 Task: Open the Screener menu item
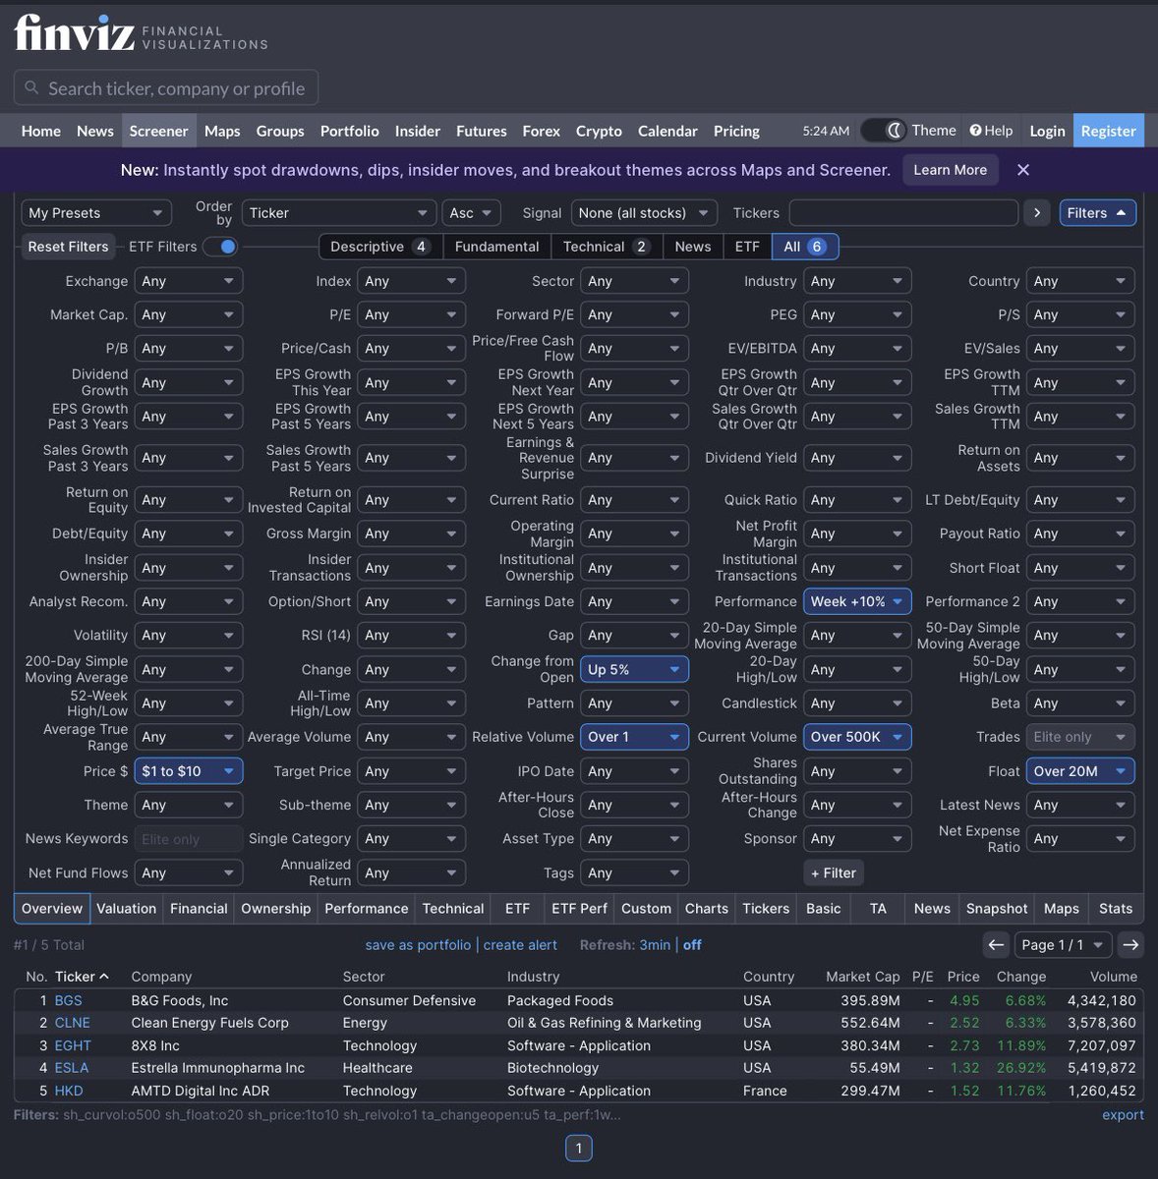(x=158, y=131)
